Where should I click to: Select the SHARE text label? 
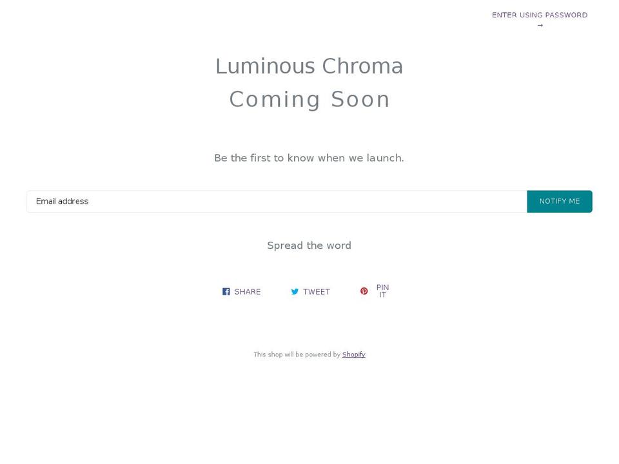[x=248, y=291]
